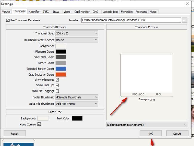
Task: Pick the blue Selected Border Color swatch
Action: [x=61, y=69]
